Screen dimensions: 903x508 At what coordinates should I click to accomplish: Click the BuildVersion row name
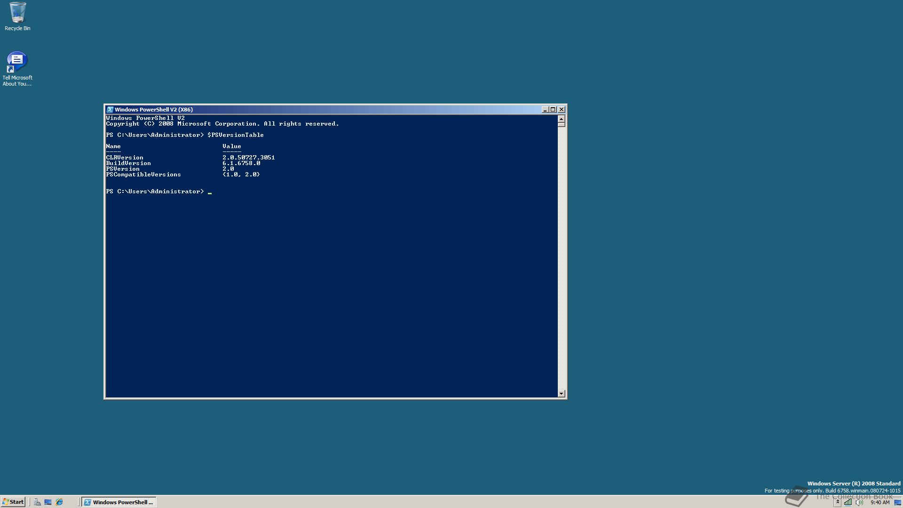(128, 163)
